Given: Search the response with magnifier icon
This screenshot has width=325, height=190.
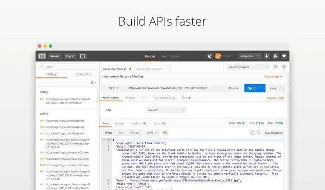Looking at the screenshot, I should click(x=259, y=132).
